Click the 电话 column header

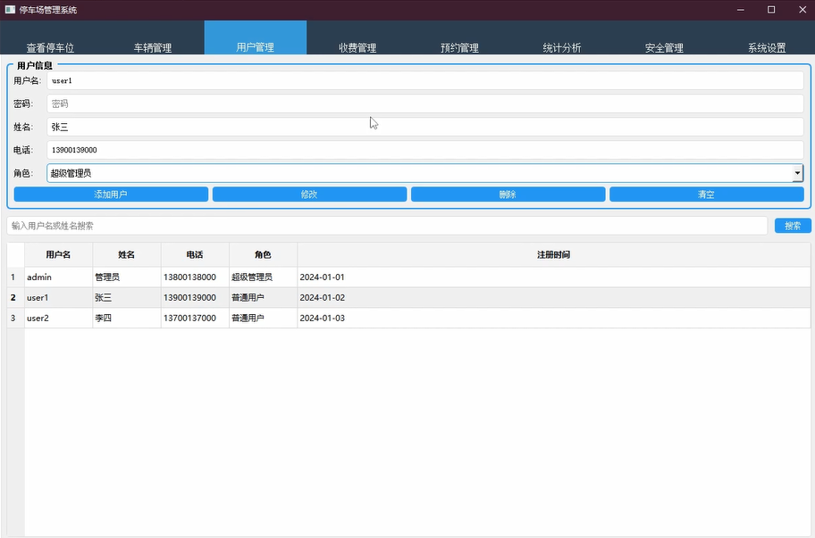click(195, 255)
